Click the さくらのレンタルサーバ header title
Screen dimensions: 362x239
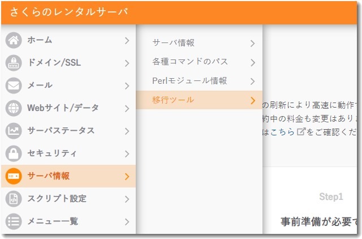click(x=69, y=12)
